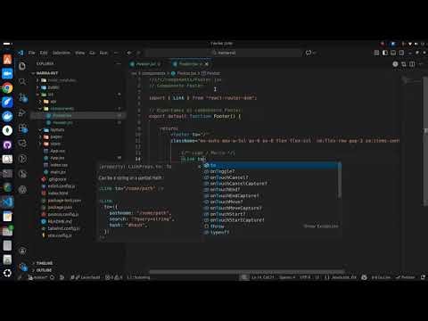The width and height of the screenshot is (428, 321).
Task: Expand the node_modules folder
Action: pos(78,80)
